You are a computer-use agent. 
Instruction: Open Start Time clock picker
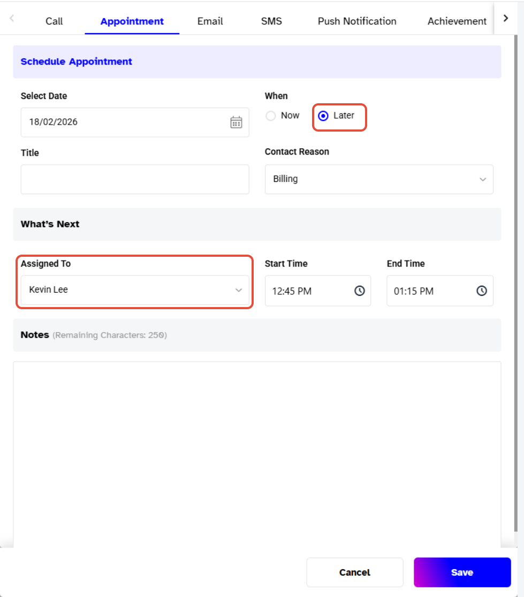(x=360, y=291)
